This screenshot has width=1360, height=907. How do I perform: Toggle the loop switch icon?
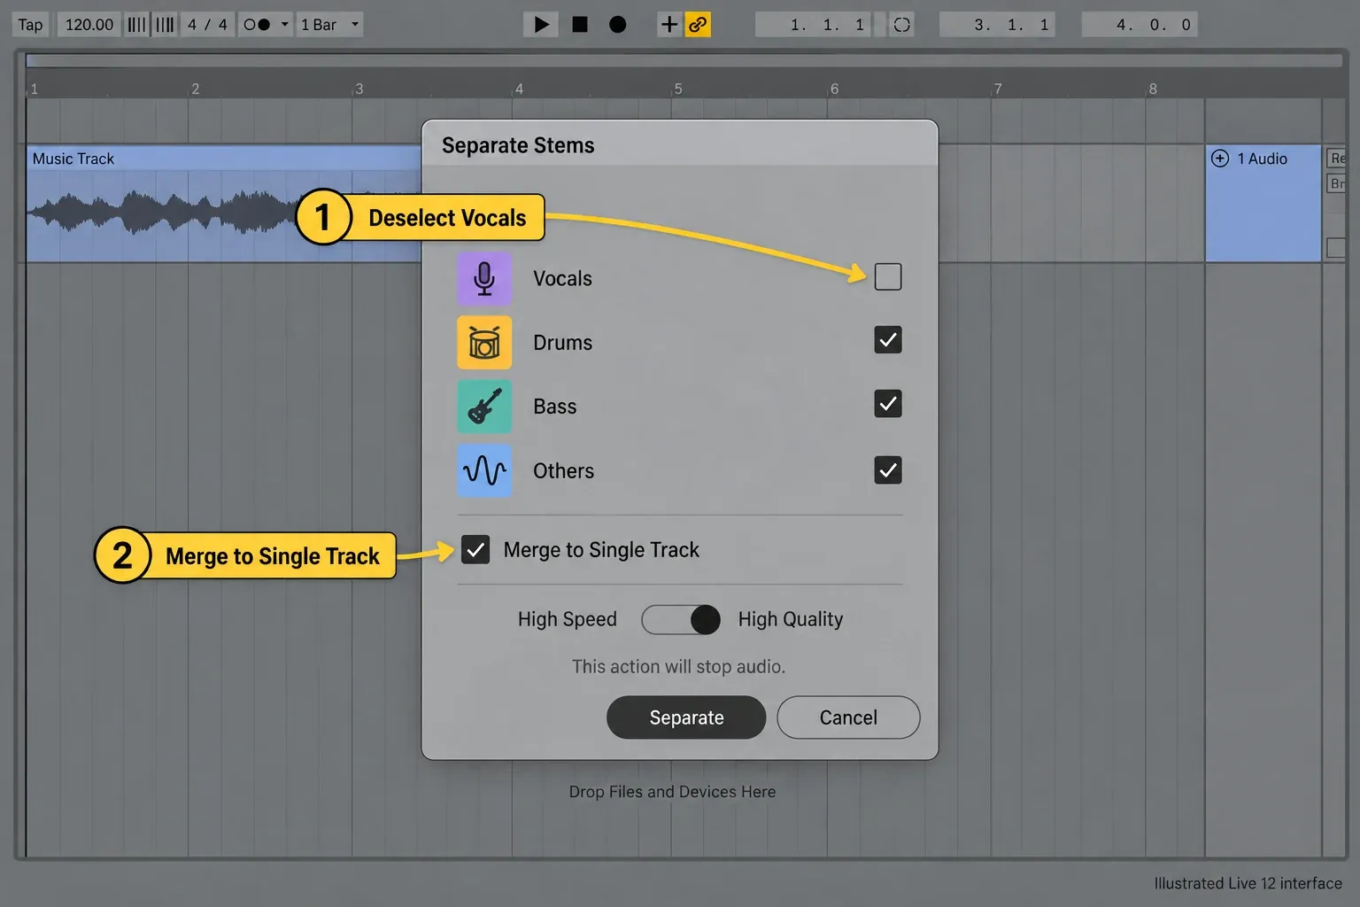(x=901, y=25)
